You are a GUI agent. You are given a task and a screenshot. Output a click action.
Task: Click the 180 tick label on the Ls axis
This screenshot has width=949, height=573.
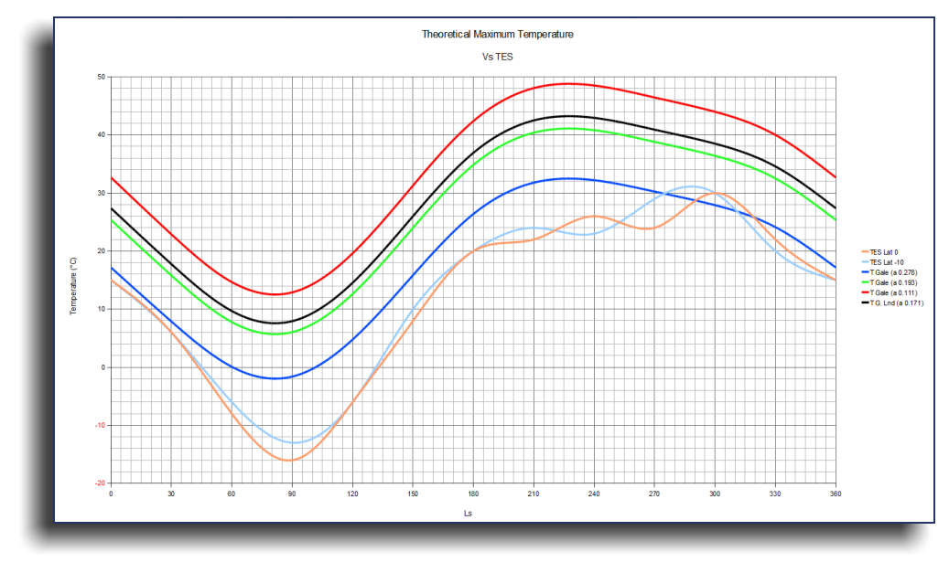(473, 493)
